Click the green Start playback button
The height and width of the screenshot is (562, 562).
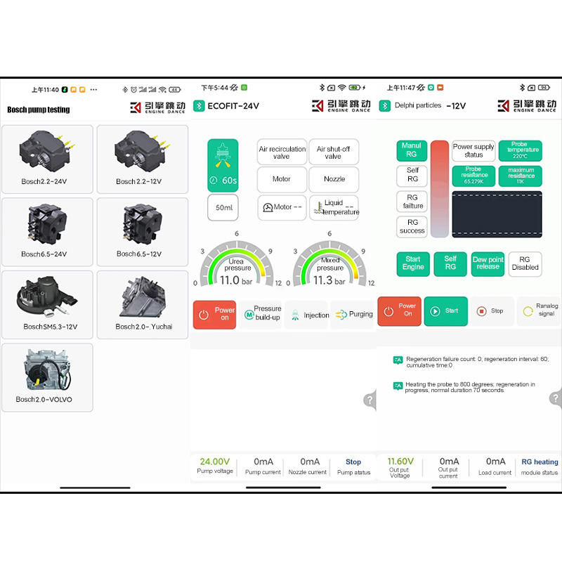[x=445, y=311]
